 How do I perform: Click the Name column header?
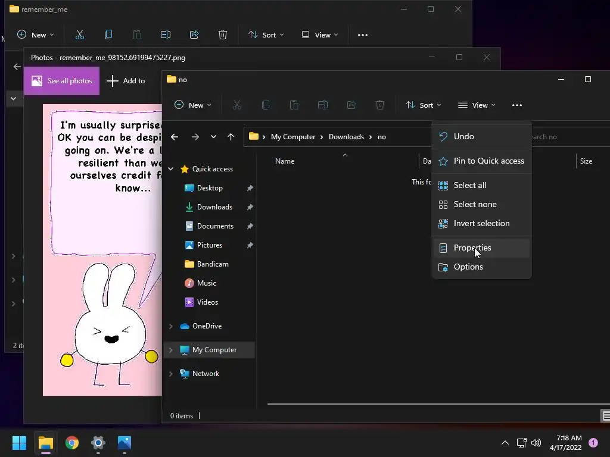285,161
